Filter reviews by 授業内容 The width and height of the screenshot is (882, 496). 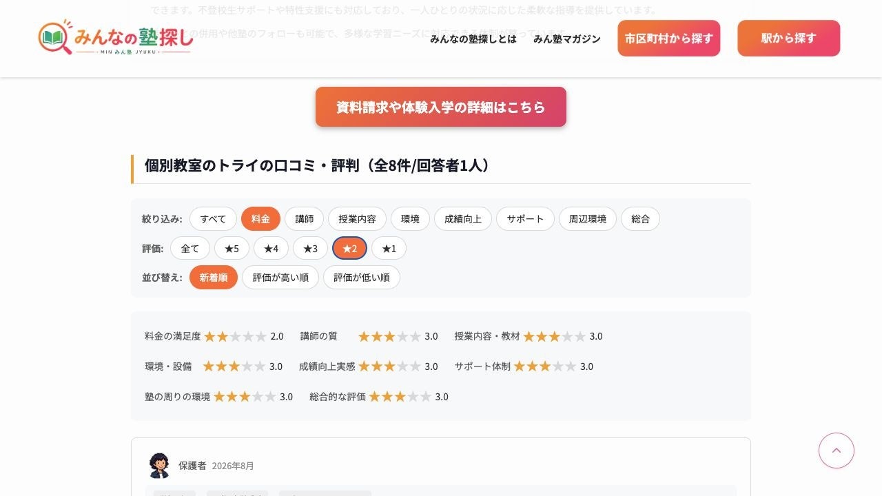click(x=358, y=219)
